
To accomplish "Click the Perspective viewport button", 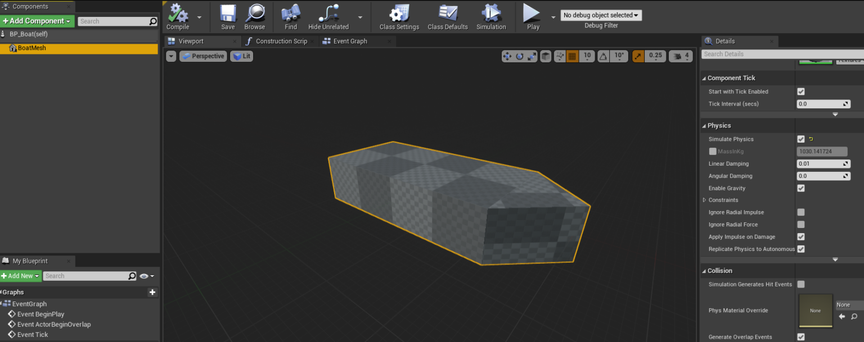I will coord(203,56).
